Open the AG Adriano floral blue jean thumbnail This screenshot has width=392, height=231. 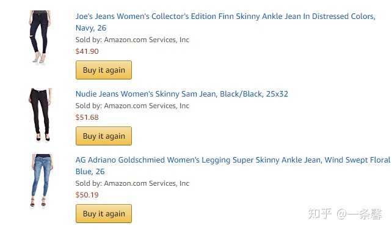42,180
